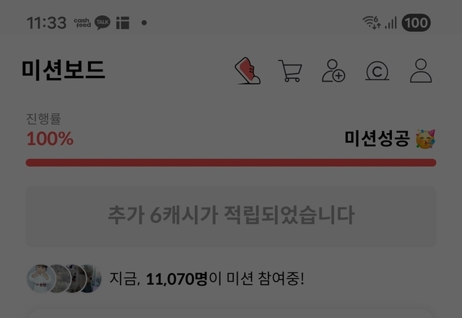Click the red mission progress bar
The image size is (462, 318).
[x=231, y=163]
